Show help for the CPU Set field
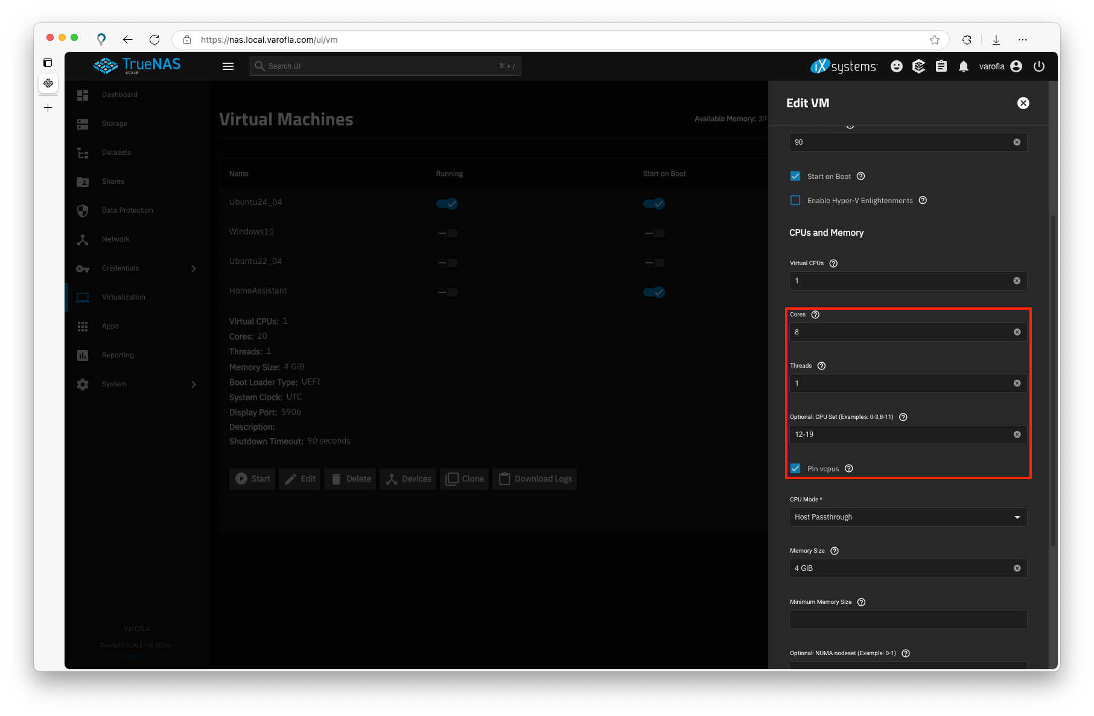1094x716 pixels. click(x=903, y=417)
